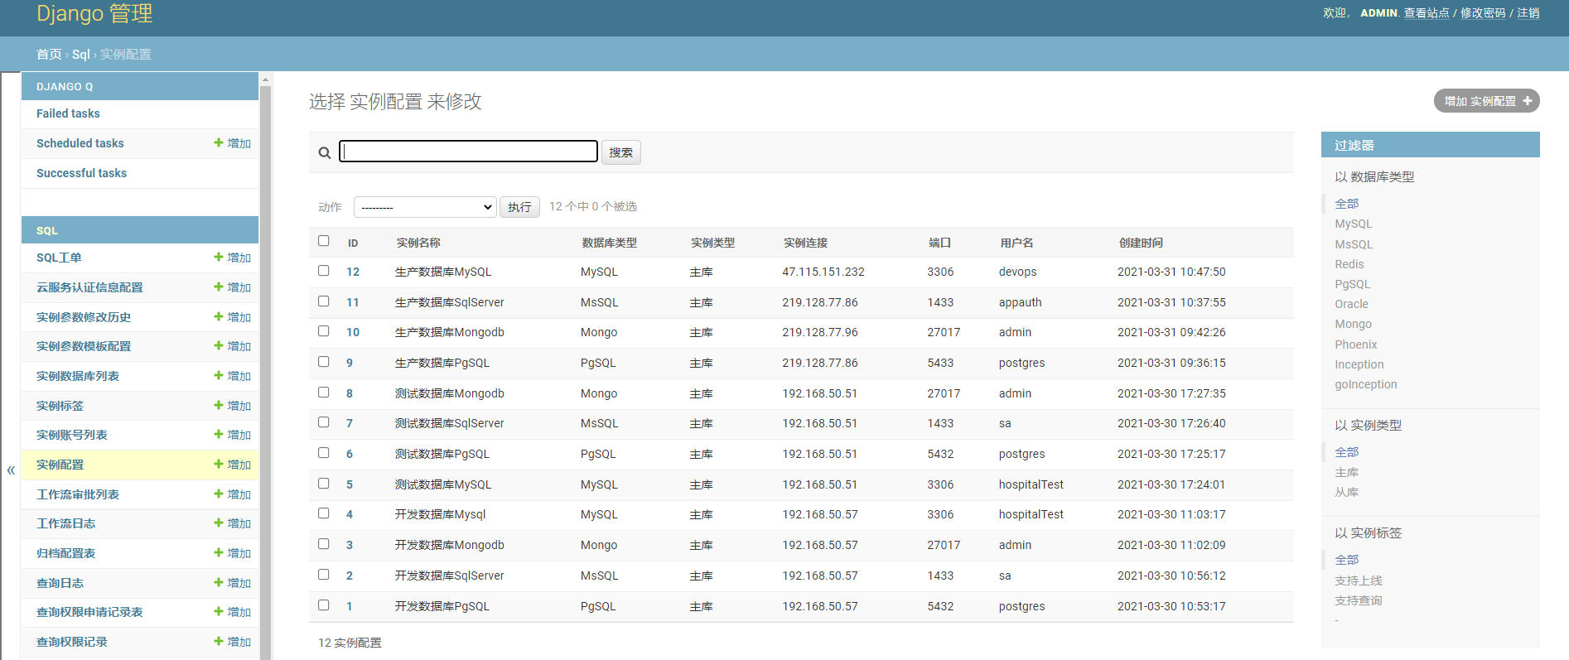Click the plus icon next to Scheduled tasks

[219, 142]
